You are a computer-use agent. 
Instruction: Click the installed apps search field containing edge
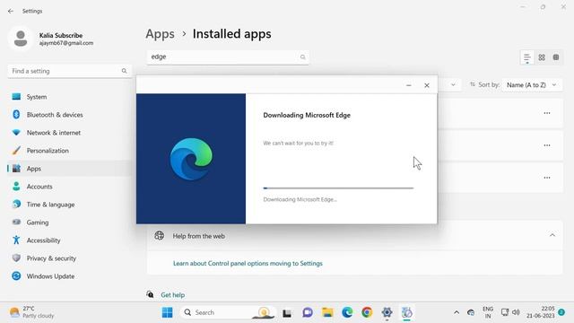[228, 57]
